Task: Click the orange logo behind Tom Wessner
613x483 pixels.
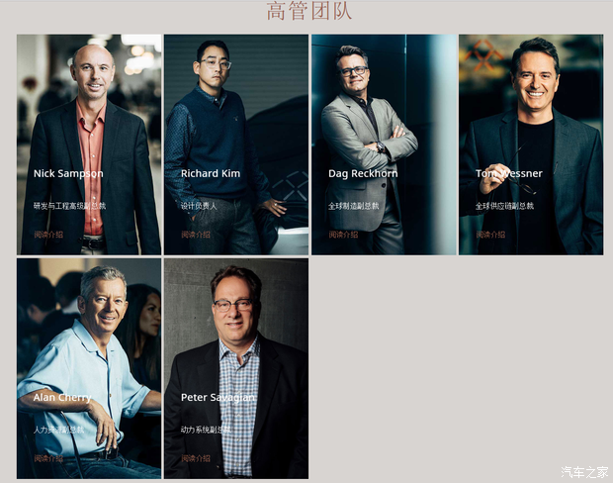Action: coord(483,54)
